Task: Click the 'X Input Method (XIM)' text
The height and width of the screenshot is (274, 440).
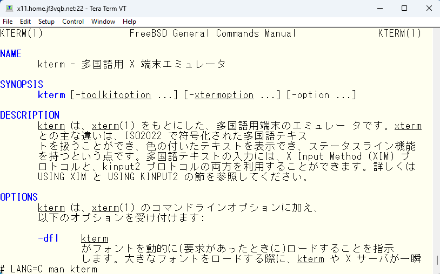Action: click(341, 156)
